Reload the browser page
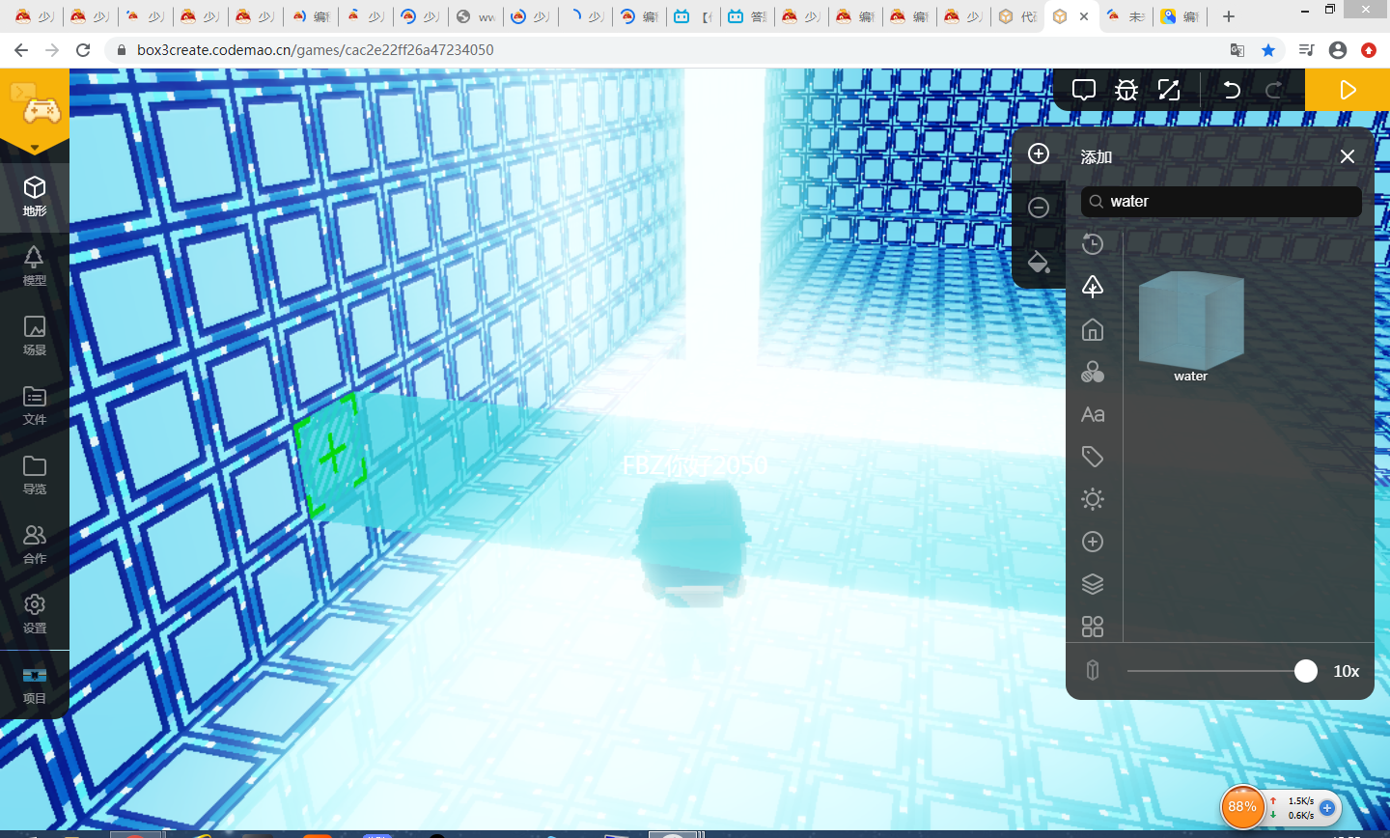The image size is (1390, 838). (x=83, y=50)
